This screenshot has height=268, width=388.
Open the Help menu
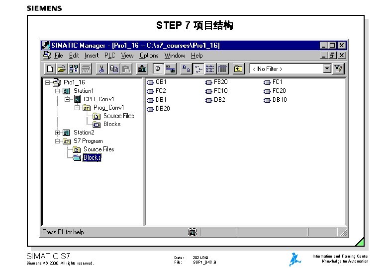point(196,56)
